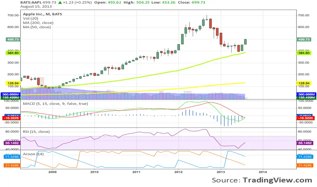Click the left red -16.3225 MACD tag
Image resolution: width=317 pixels, height=187 pixels.
(11, 118)
